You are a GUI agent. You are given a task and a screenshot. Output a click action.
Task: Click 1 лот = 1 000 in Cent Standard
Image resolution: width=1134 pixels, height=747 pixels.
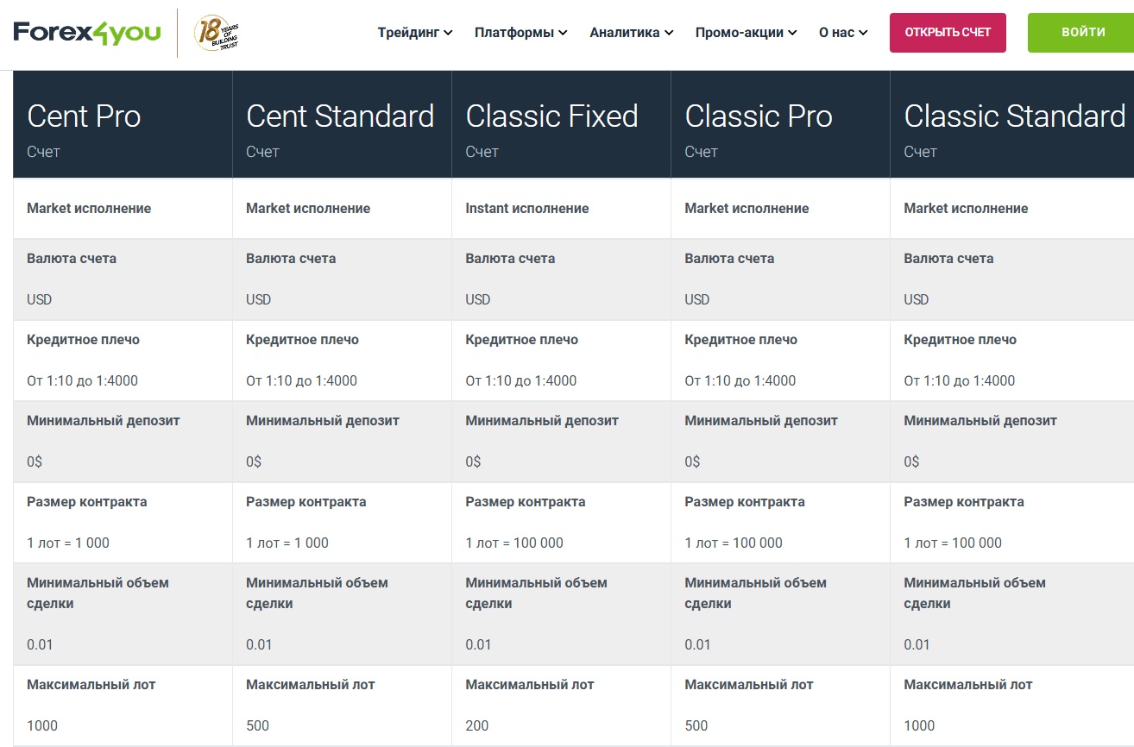(287, 543)
